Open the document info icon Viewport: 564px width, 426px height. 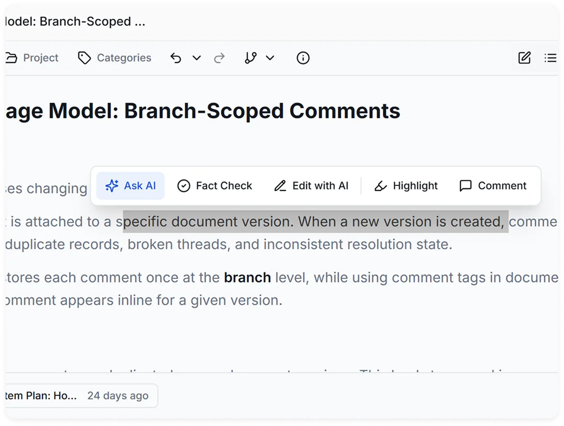(303, 58)
